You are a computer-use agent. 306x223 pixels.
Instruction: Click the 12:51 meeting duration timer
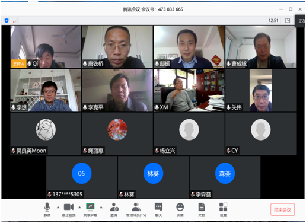tap(273, 20)
